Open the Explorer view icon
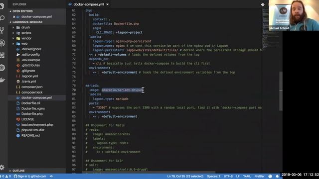Screen dimensions: 319x179 [2, 6]
